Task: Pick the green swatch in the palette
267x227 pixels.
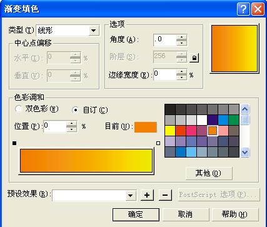Action: pos(234,120)
